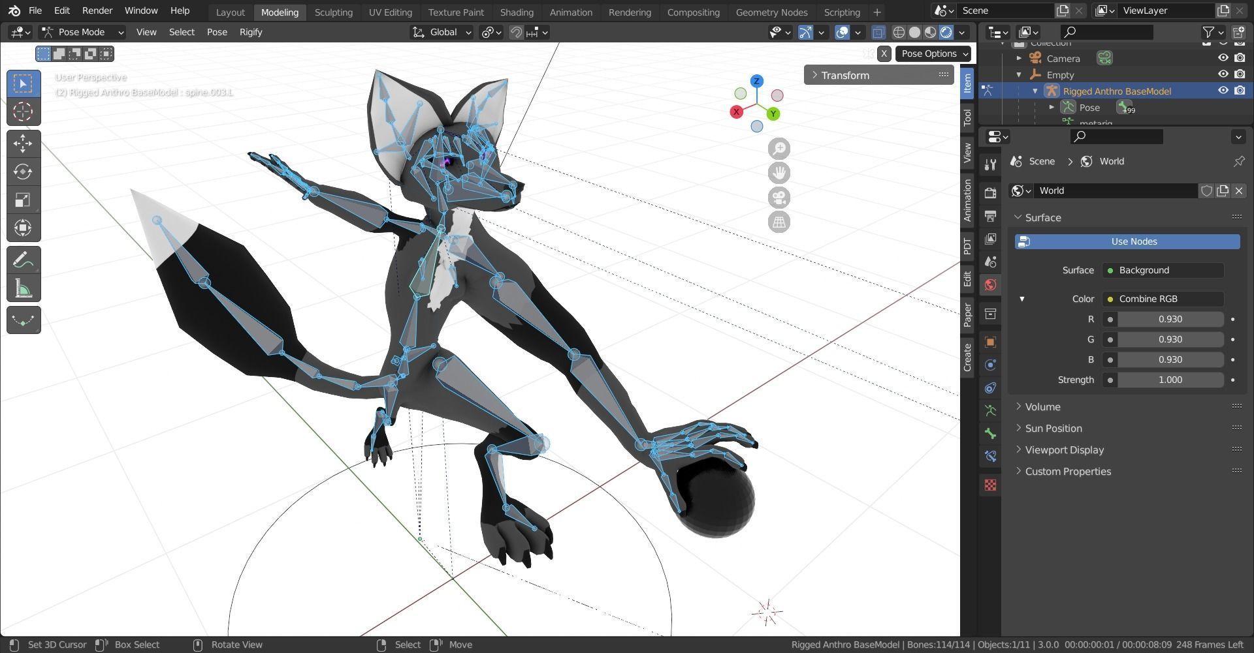Open Render properties tab icon

[990, 192]
